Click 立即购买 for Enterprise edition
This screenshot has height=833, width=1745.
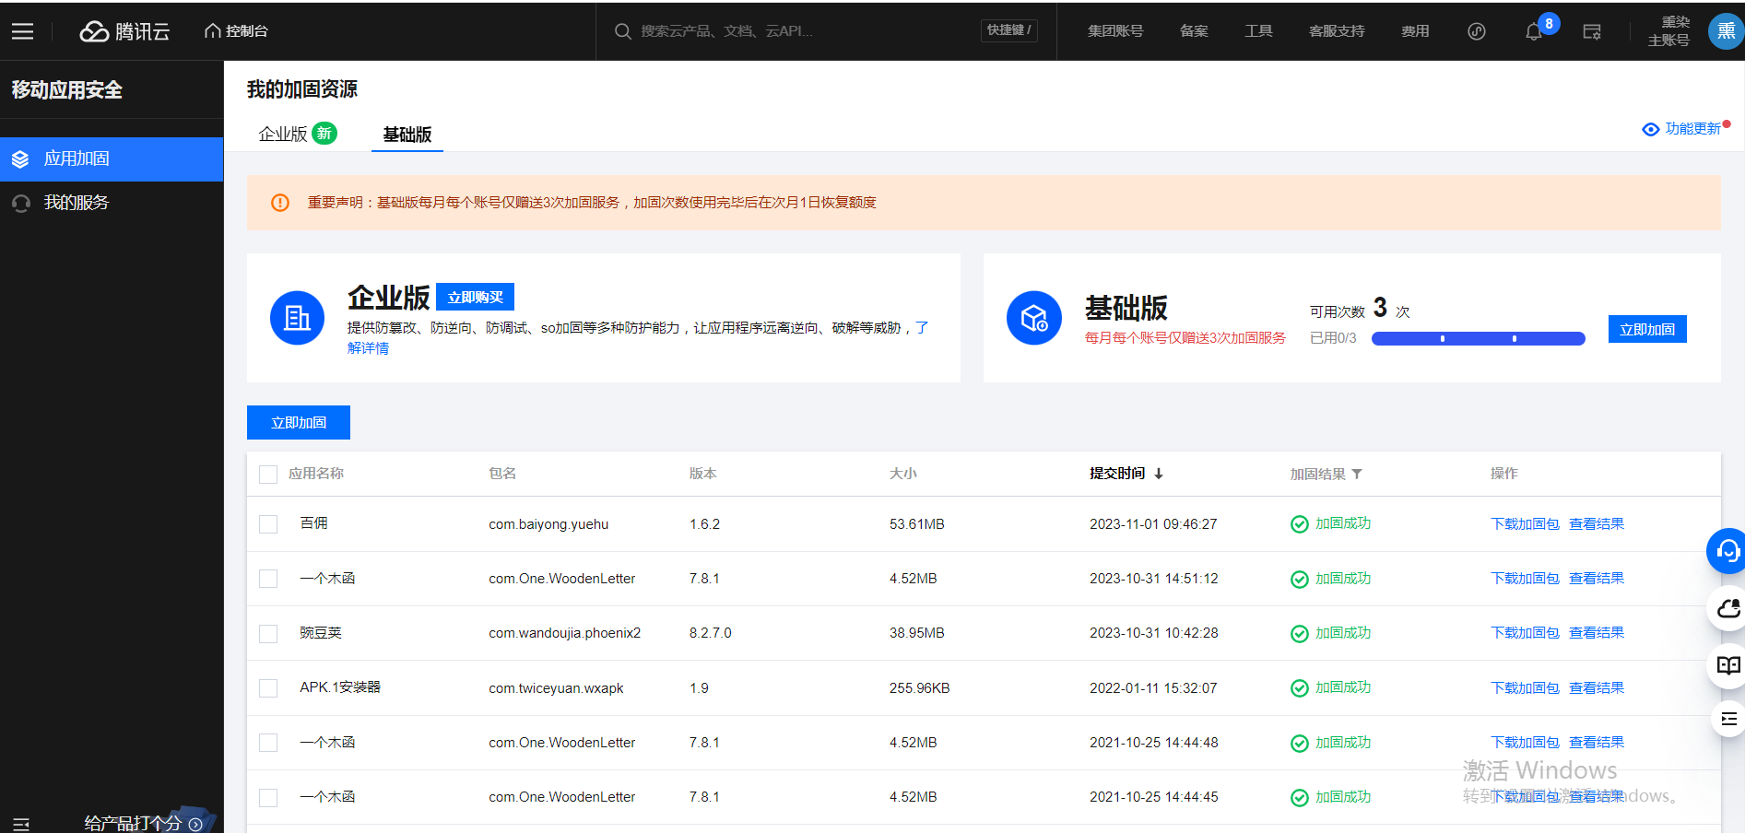click(475, 297)
